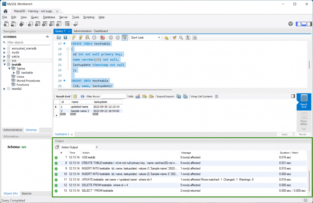
Task: Create a new function icon
Action: coord(59,24)
